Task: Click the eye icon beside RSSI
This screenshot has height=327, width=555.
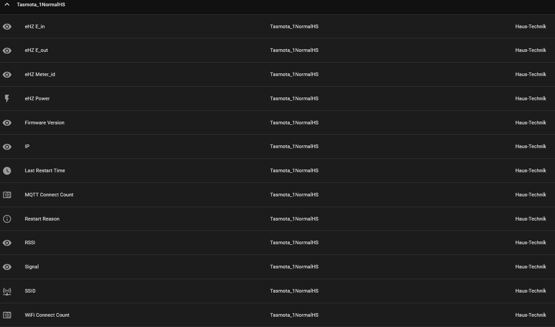Action: pyautogui.click(x=7, y=243)
